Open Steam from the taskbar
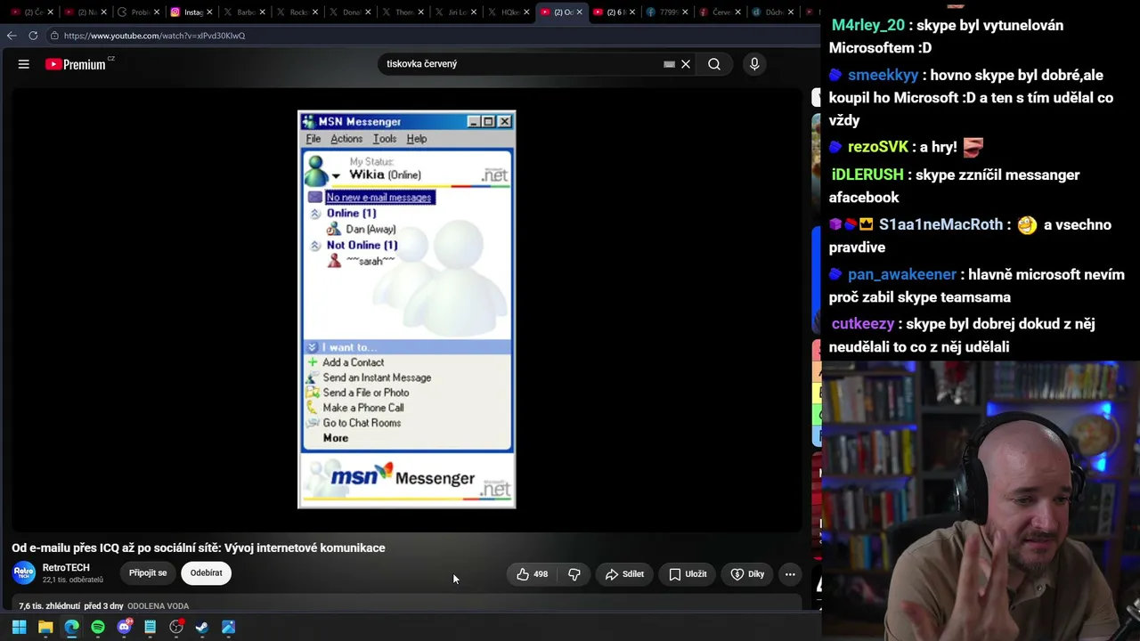The image size is (1140, 641). (x=202, y=627)
